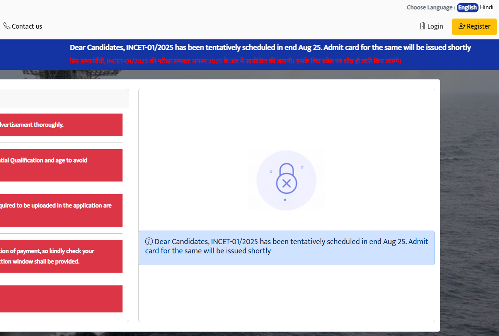Click the red Hindi announcement text in banner

coord(235,61)
